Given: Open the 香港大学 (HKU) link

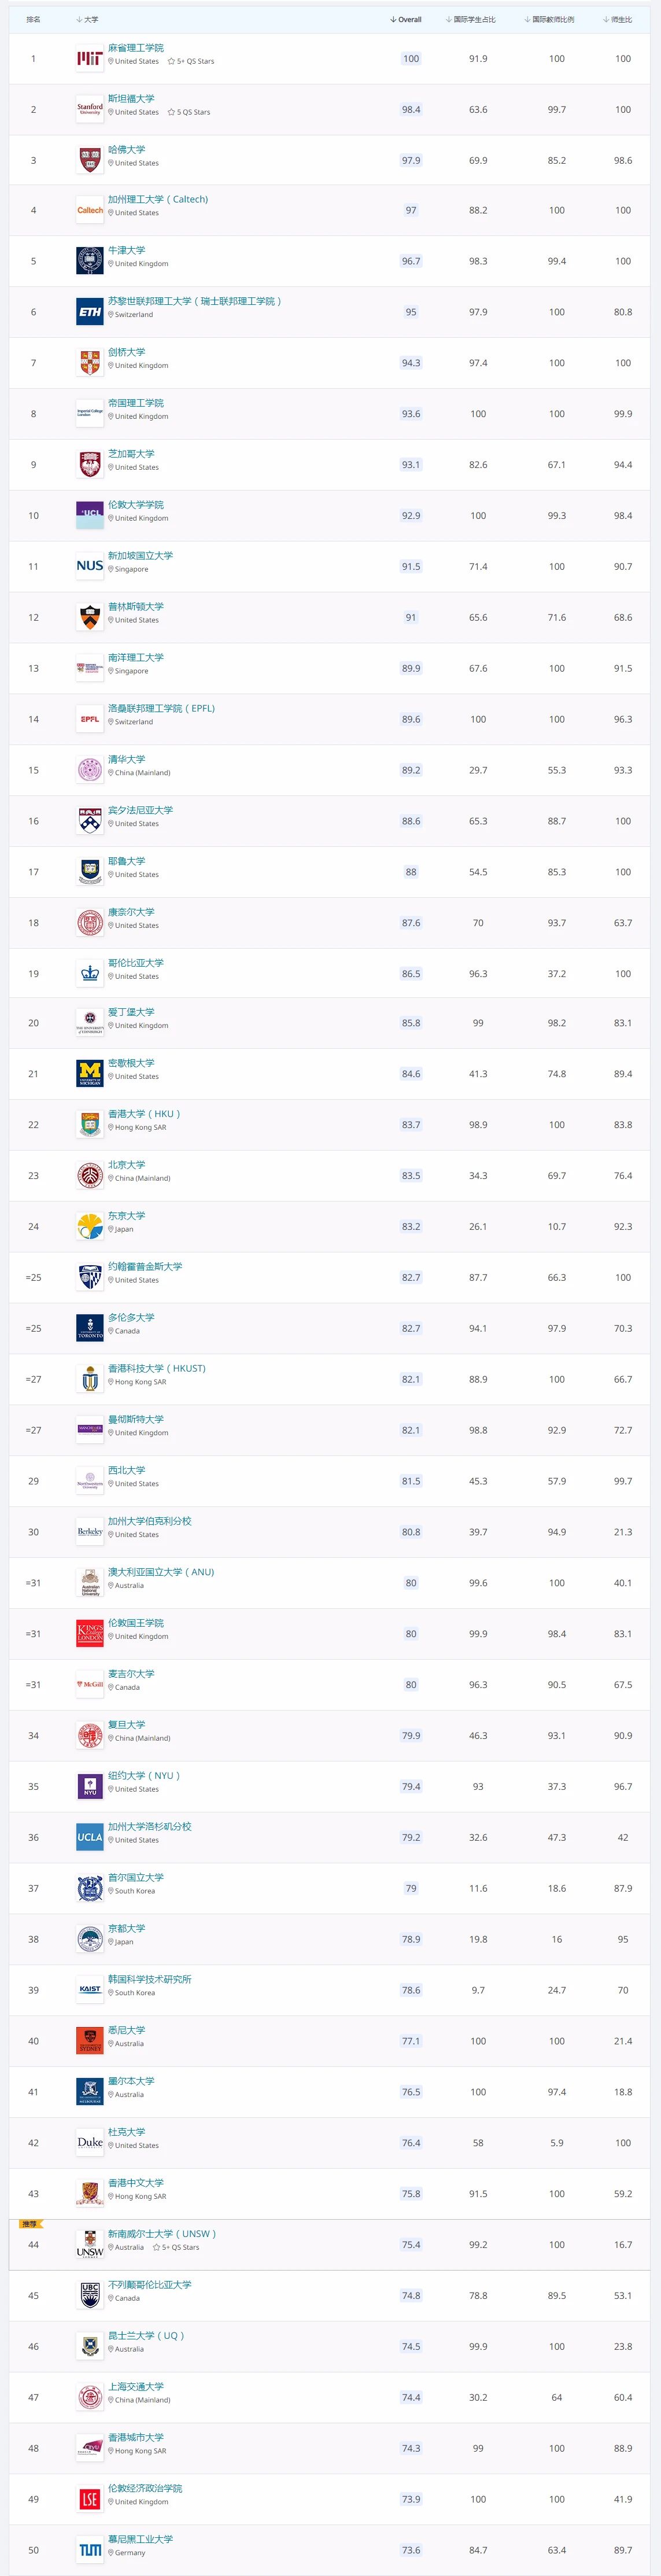Looking at the screenshot, I should click(x=144, y=1113).
